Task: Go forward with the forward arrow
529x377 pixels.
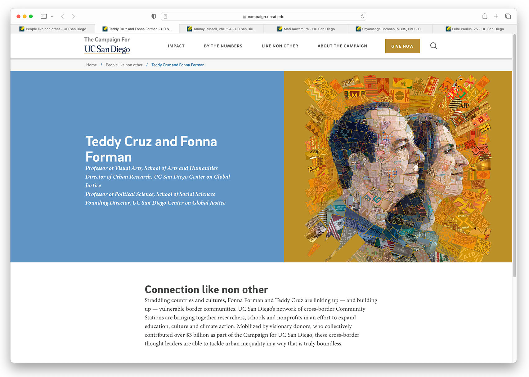Action: (x=74, y=16)
